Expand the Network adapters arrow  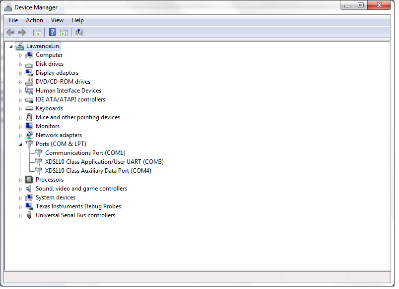21,136
